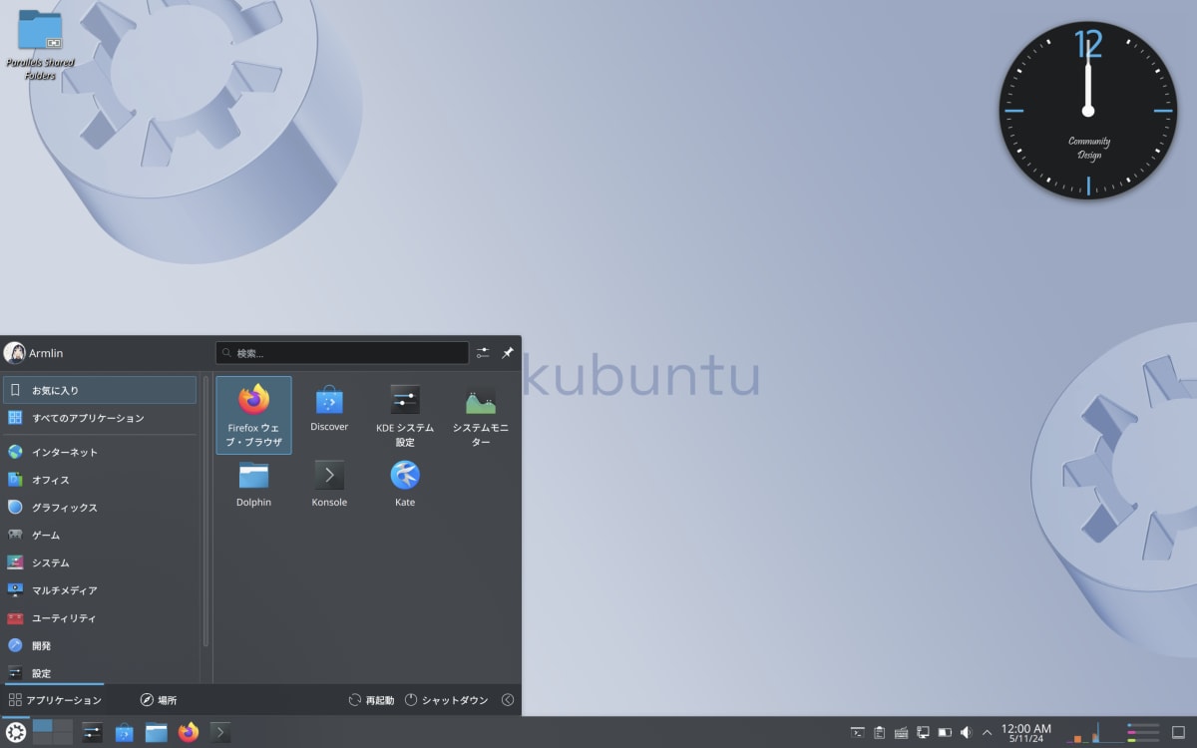Open システムモニター from the favorites grid
Image resolution: width=1197 pixels, height=748 pixels.
click(481, 415)
